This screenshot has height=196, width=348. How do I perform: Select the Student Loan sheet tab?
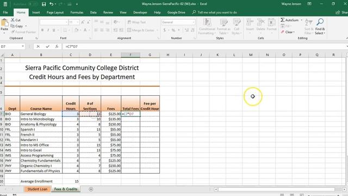[38, 189]
